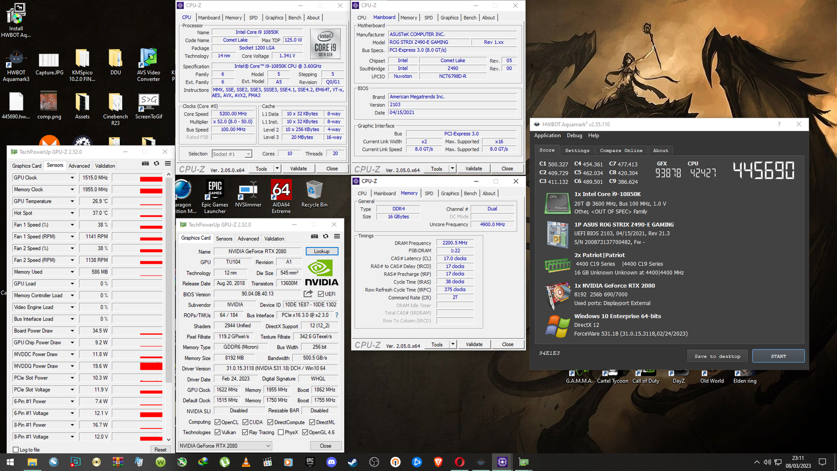Viewport: 837px width, 471px height.
Task: Expand GPU Clock sensor dropdown arrow
Action: pos(72,177)
